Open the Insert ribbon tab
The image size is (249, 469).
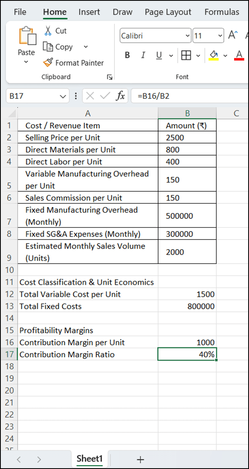[89, 12]
